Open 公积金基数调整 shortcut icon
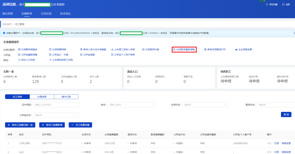This screenshot has width=295, height=154. point(19,55)
